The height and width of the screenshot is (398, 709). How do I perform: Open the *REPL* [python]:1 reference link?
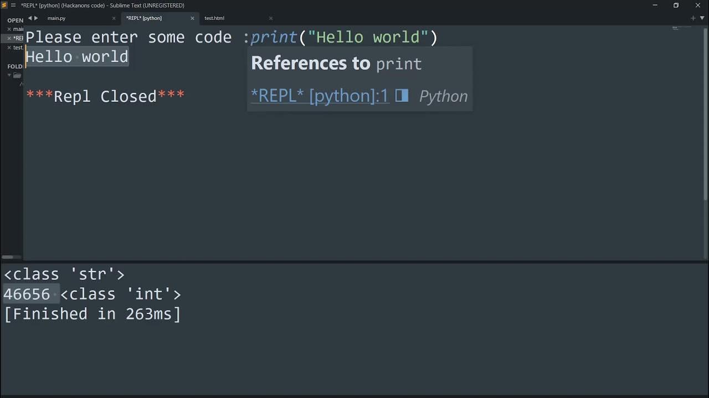point(320,96)
